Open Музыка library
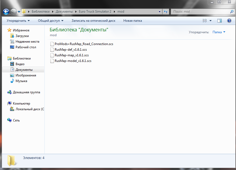This screenshot has width=236, height=170. pyautogui.click(x=21, y=81)
